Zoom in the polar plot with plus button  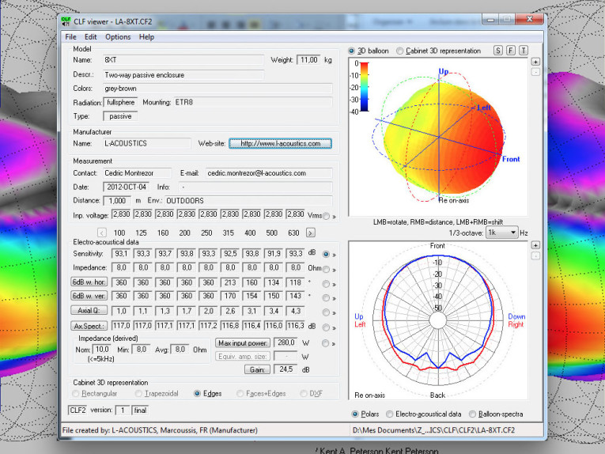pyautogui.click(x=535, y=245)
